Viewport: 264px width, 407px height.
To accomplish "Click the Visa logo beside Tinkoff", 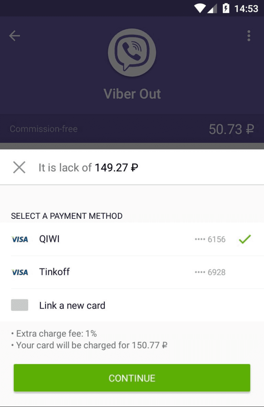I will click(x=20, y=272).
